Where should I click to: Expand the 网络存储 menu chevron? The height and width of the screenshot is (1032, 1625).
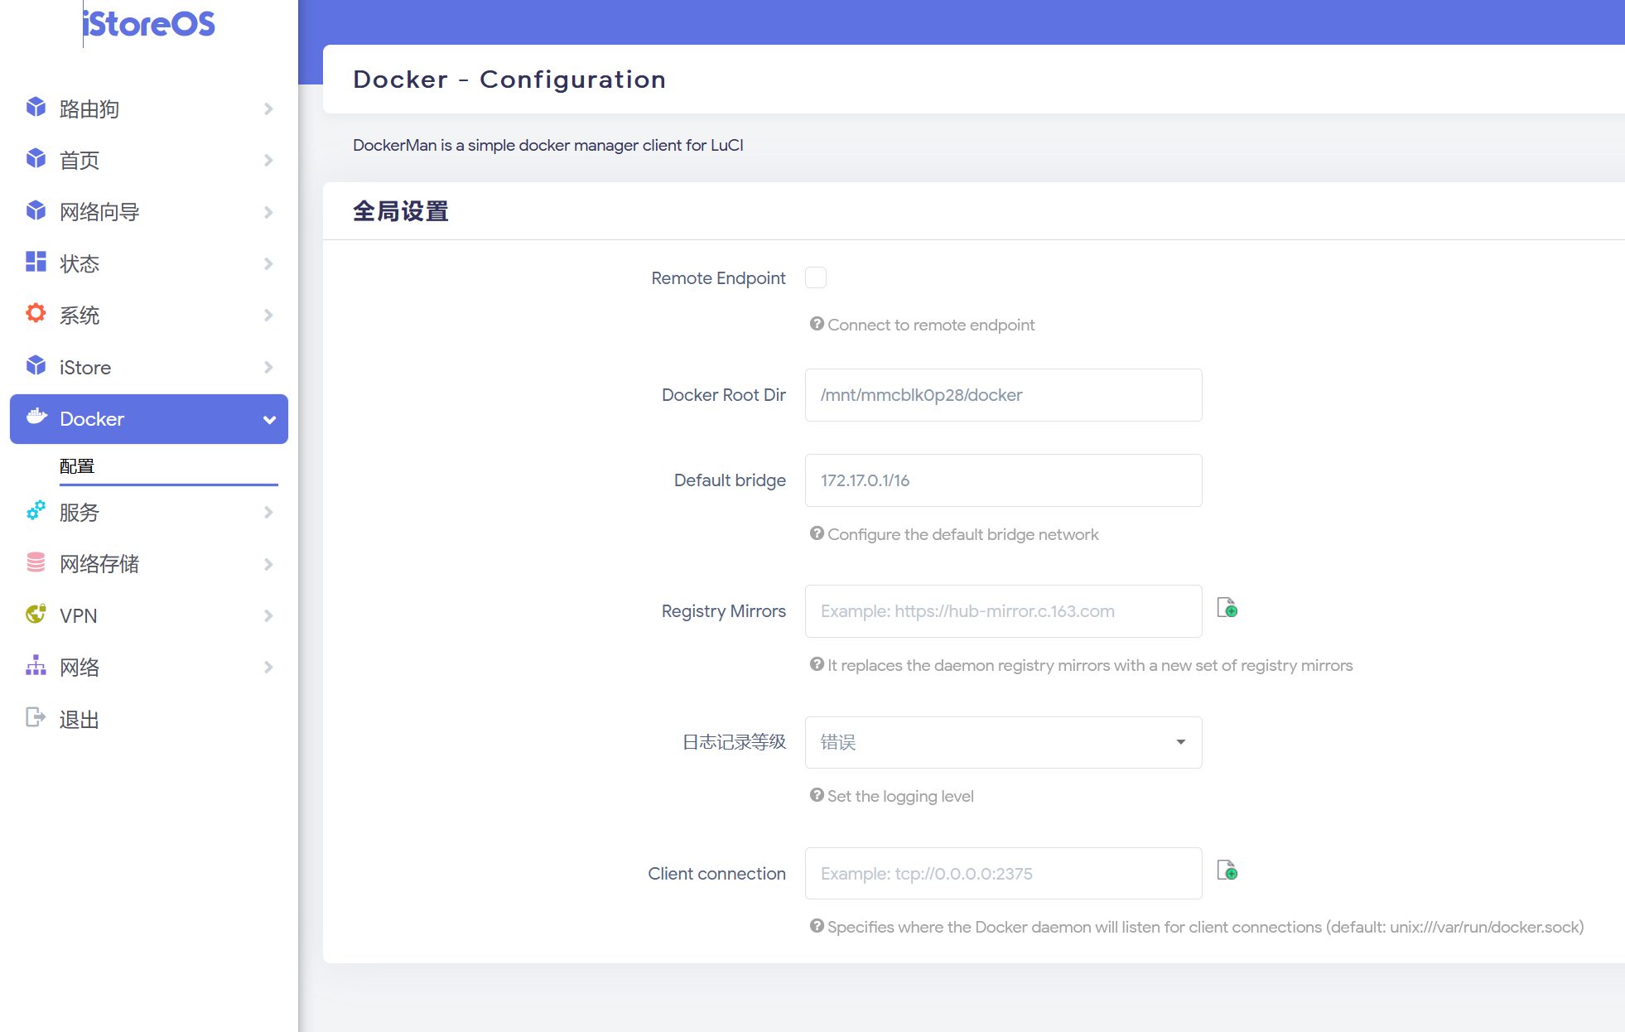[x=268, y=564]
